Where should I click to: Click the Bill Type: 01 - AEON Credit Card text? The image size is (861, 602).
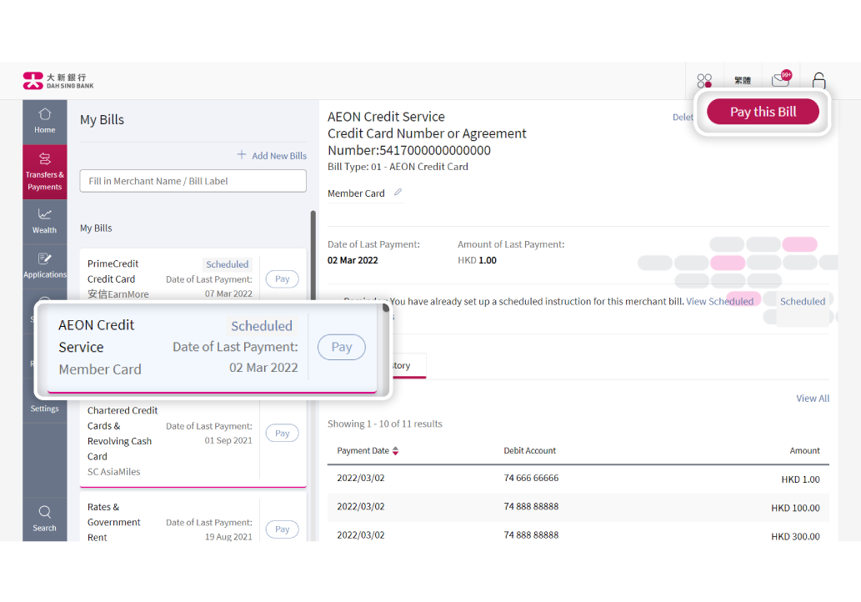398,167
